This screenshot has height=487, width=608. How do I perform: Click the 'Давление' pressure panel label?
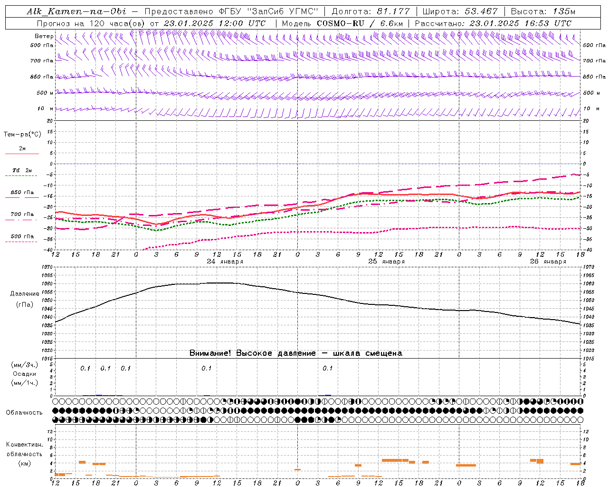pos(25,294)
